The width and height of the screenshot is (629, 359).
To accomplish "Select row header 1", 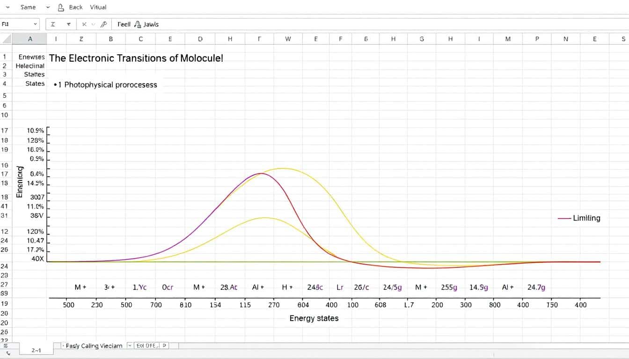I will (x=5, y=57).
